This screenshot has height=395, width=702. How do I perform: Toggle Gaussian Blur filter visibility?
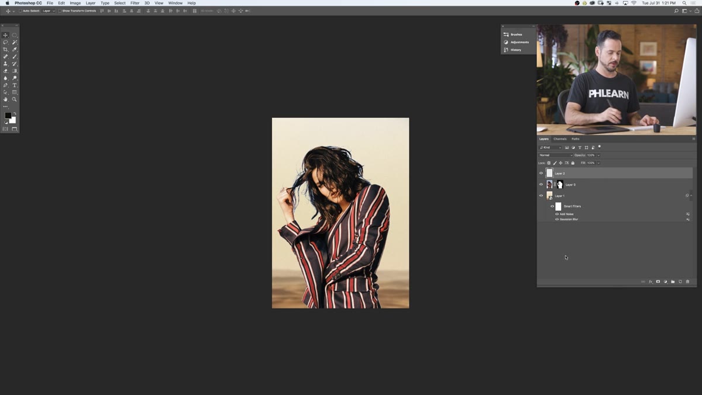tap(557, 220)
